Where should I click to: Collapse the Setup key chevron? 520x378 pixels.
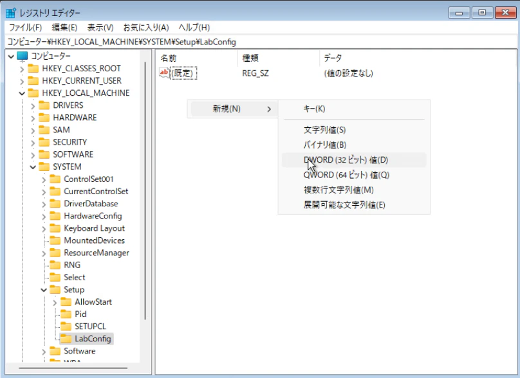pyautogui.click(x=44, y=290)
